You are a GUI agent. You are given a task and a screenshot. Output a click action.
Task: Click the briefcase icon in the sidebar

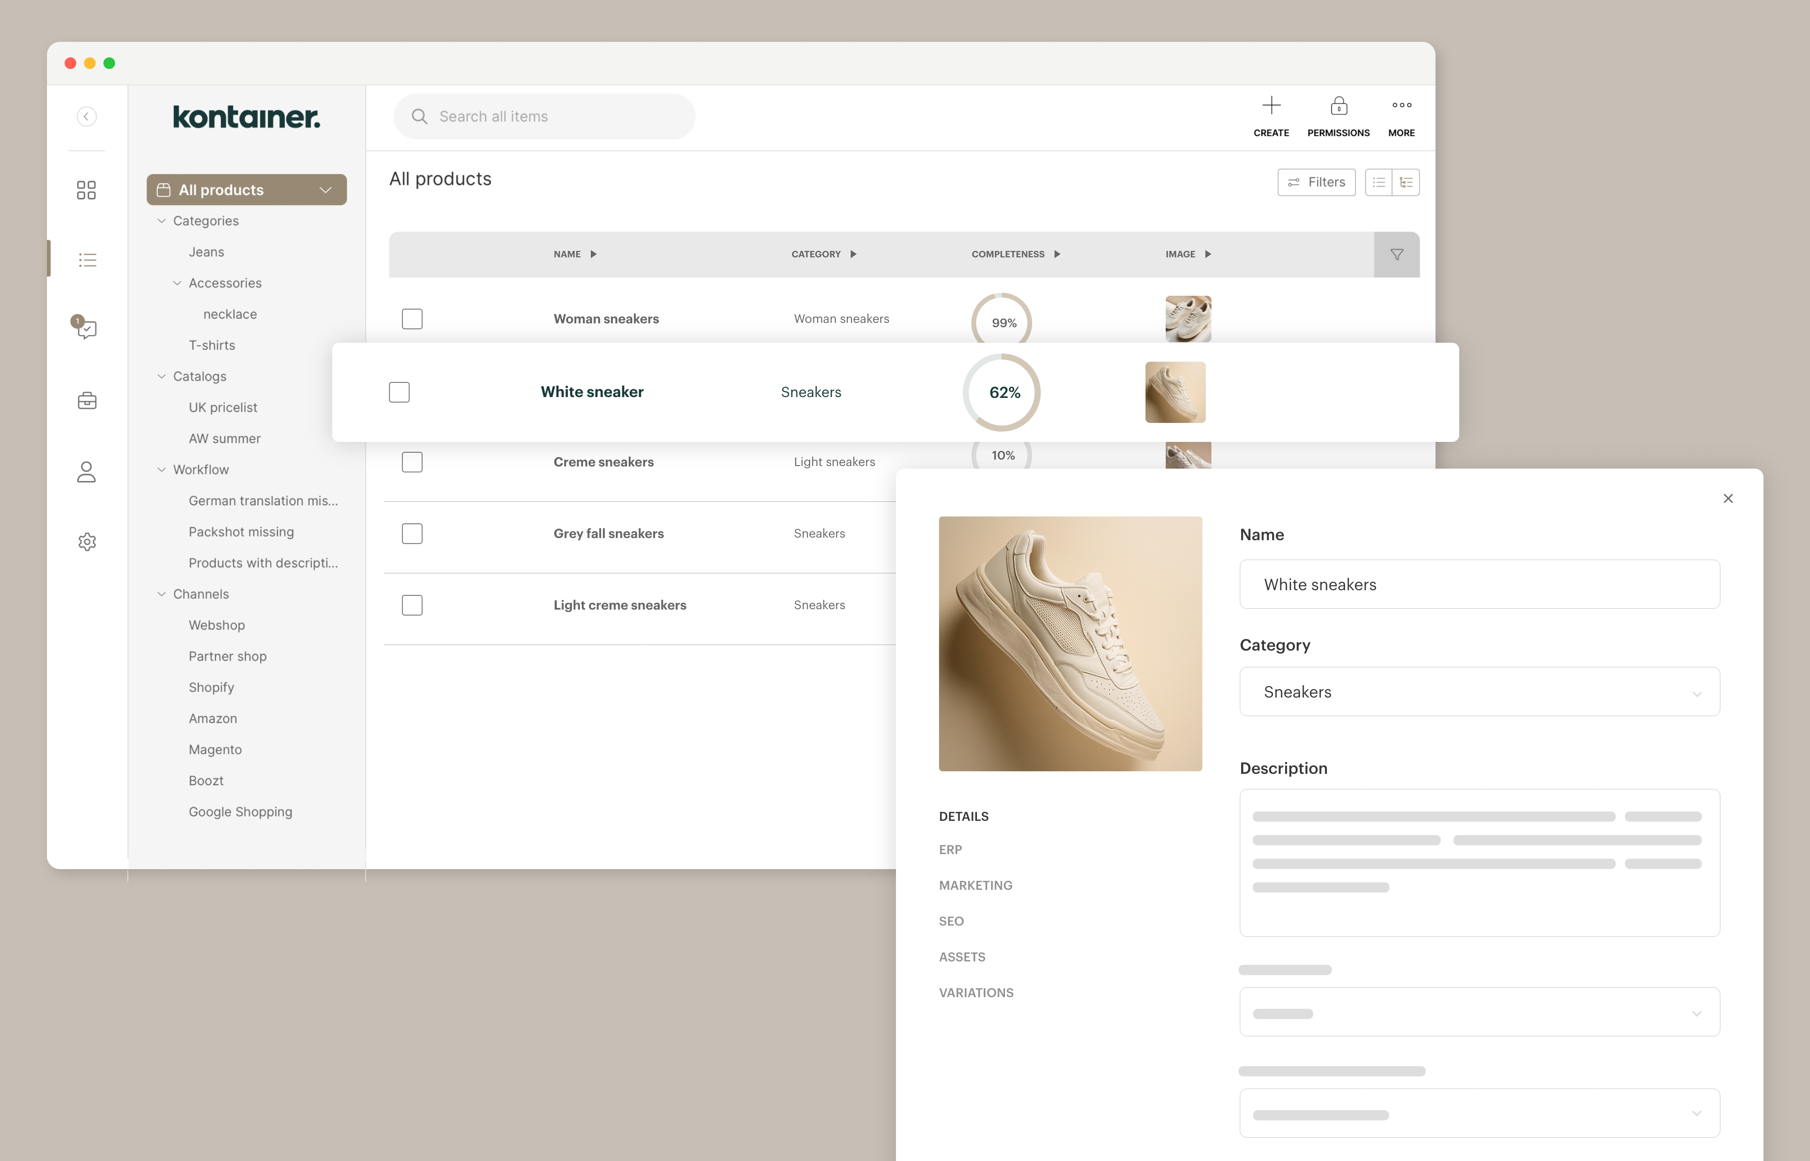pos(87,401)
